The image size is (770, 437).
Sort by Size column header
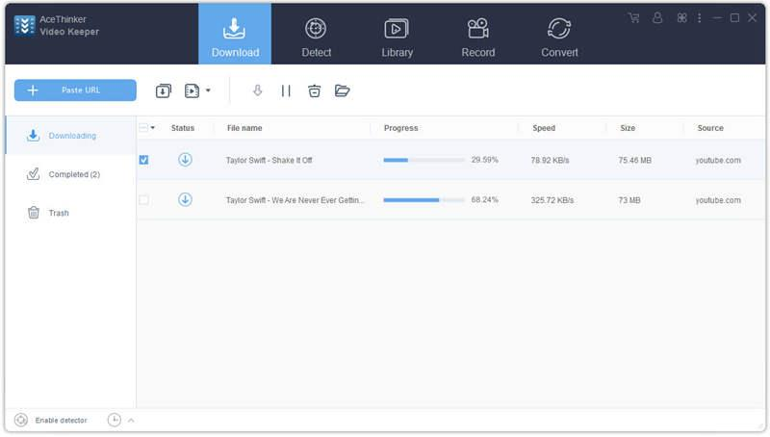point(628,128)
